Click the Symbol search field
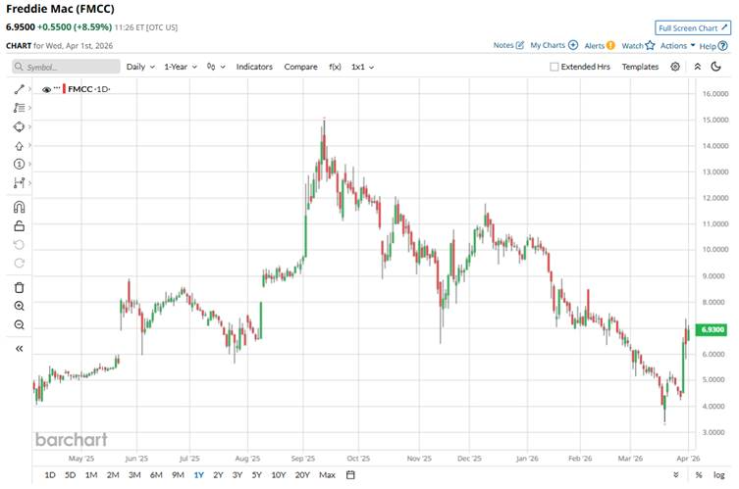 65,67
